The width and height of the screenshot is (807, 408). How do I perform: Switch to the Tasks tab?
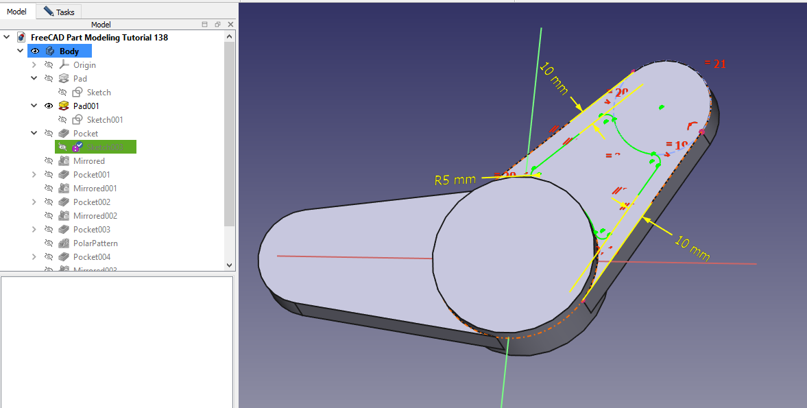pyautogui.click(x=59, y=12)
